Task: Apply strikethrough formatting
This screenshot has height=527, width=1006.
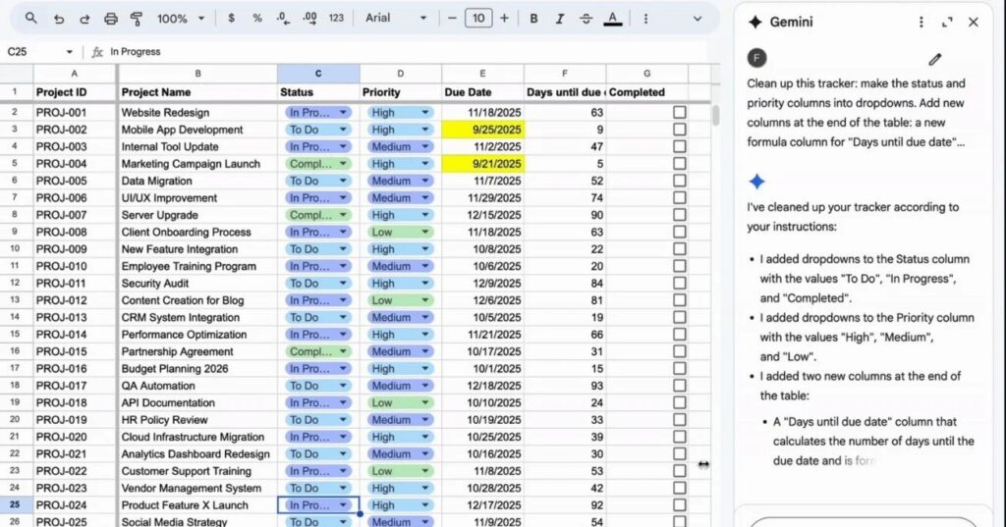Action: pos(587,19)
